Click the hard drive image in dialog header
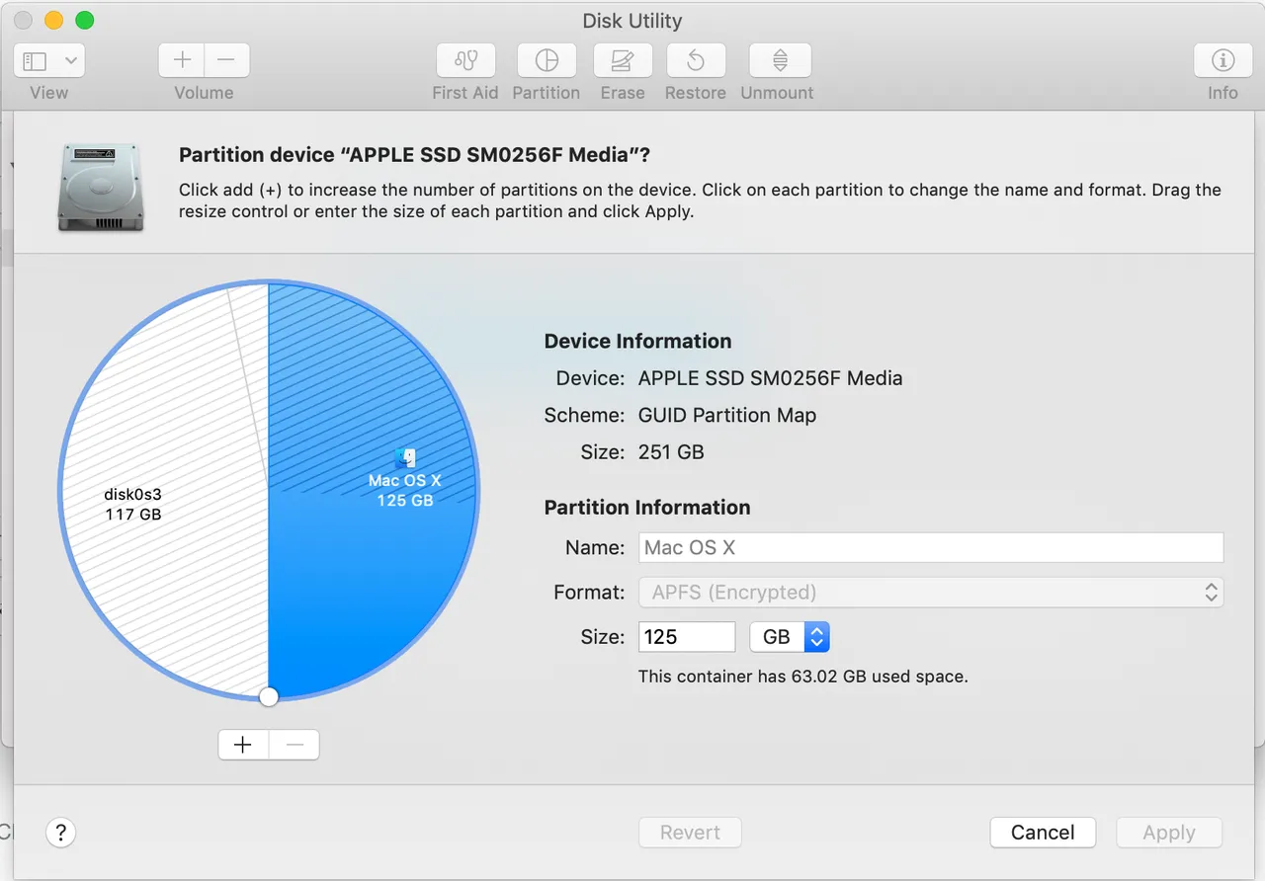 (101, 187)
